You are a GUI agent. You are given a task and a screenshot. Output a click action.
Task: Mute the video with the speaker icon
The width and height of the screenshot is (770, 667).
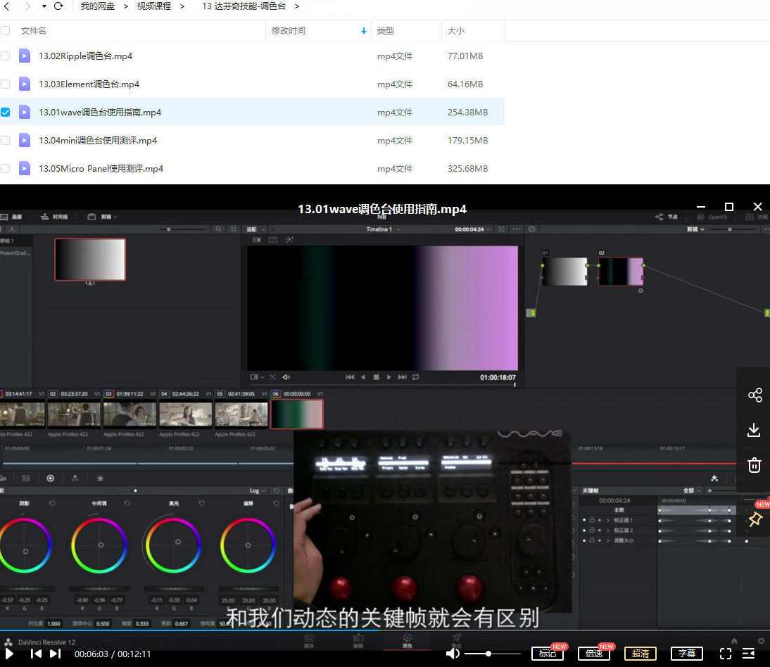[x=453, y=654]
